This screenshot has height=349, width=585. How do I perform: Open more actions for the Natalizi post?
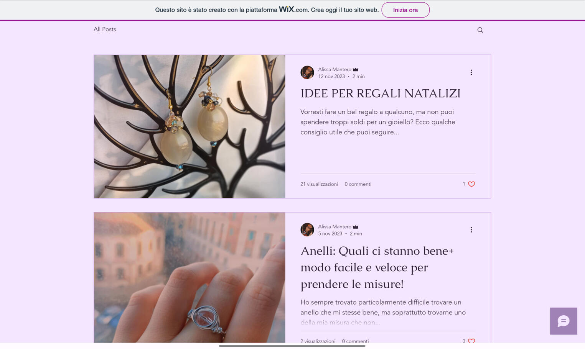471,72
